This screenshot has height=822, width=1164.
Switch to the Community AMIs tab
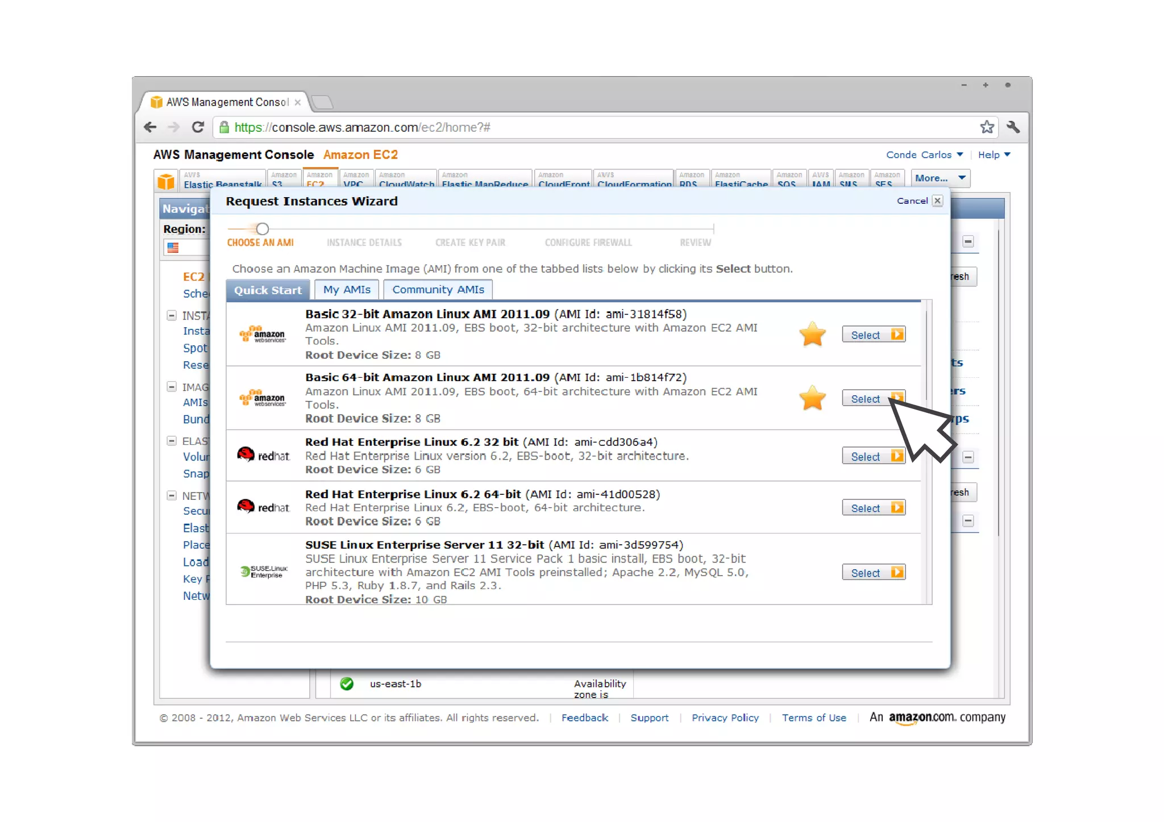[x=438, y=290]
